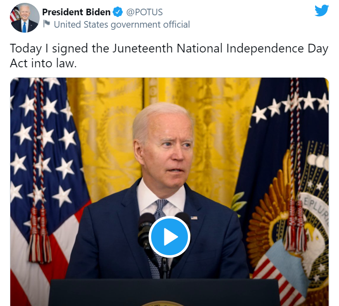The height and width of the screenshot is (306, 339).
Task: Open the Twitter bird logo link
Action: pyautogui.click(x=322, y=11)
